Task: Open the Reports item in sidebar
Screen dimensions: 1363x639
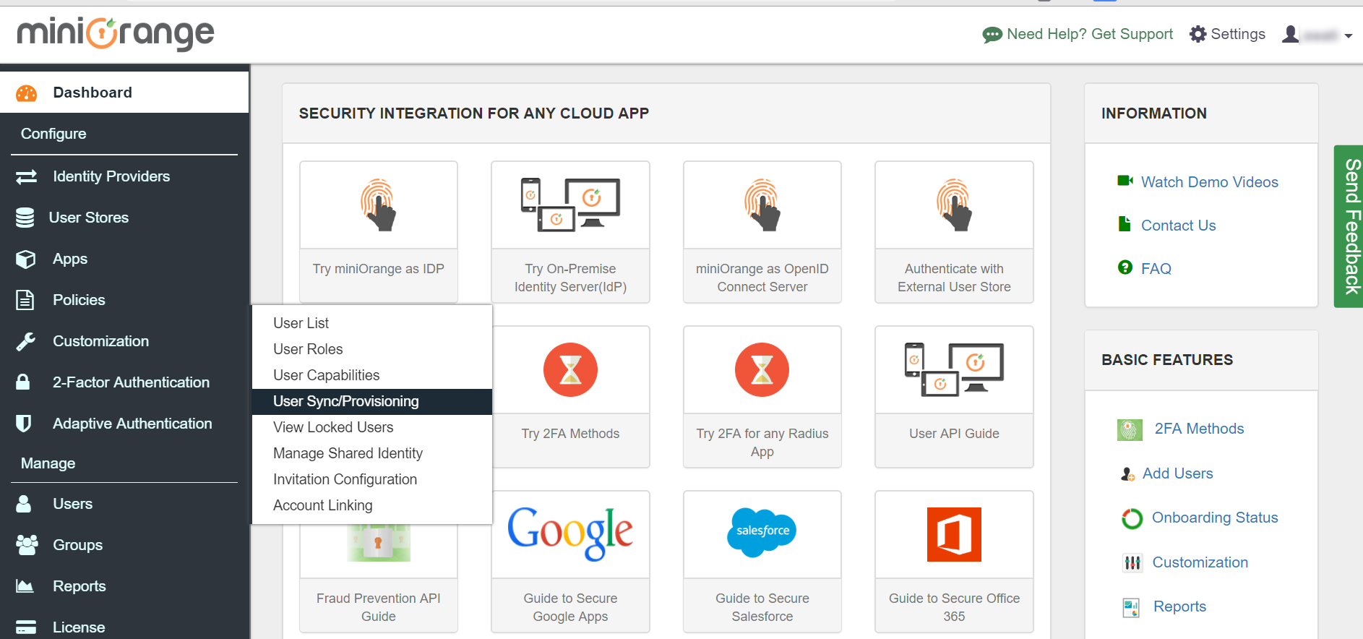Action: (79, 586)
